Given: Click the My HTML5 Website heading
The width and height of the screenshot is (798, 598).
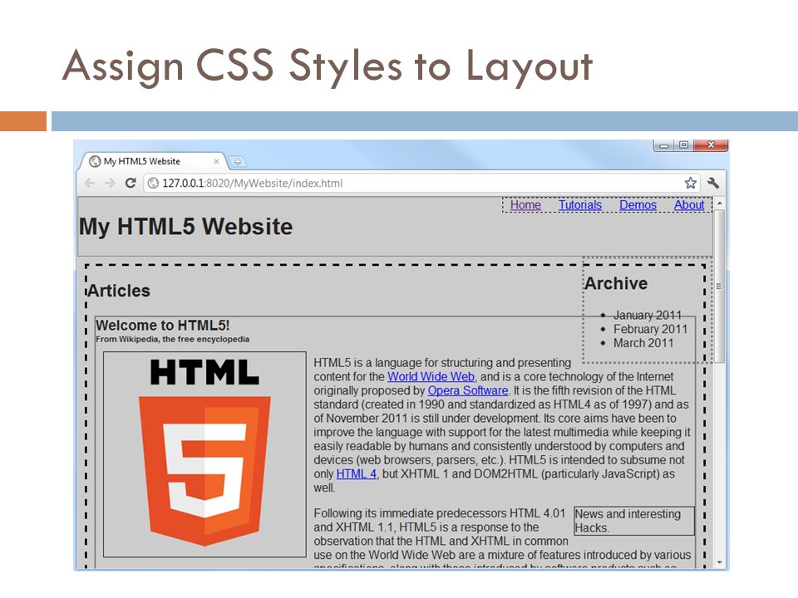Looking at the screenshot, I should coord(185,227).
